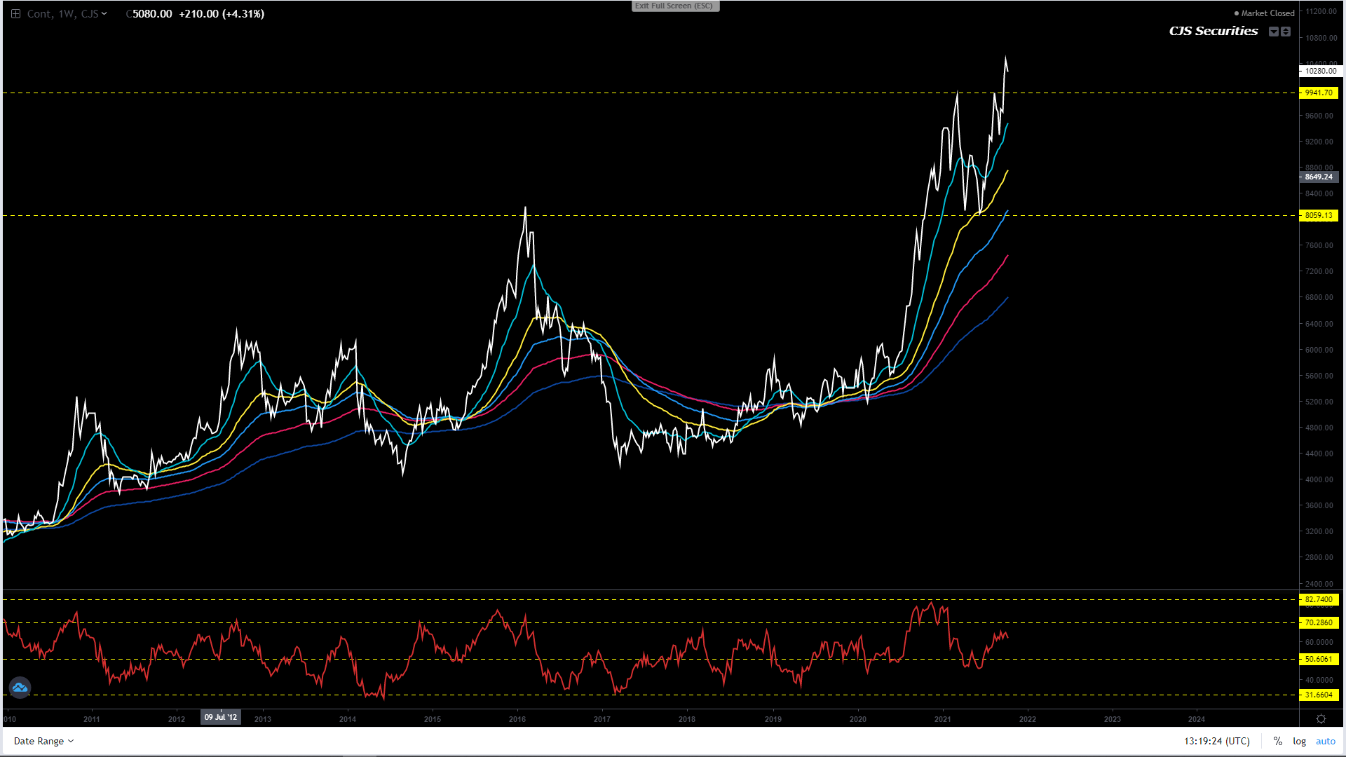This screenshot has width=1346, height=757.
Task: Click the Market Closed status dot
Action: pos(1237,13)
